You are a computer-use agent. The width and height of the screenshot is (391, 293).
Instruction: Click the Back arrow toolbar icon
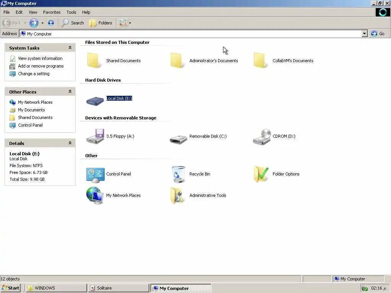(x=7, y=23)
